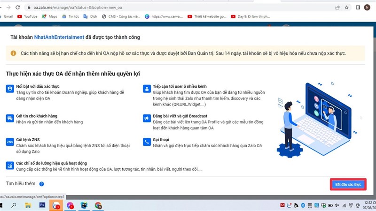Open File Explorer from the taskbar
The width and height of the screenshot is (376, 211).
(28, 205)
